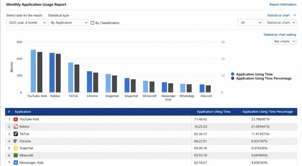Open the report date dropdown
Image resolution: width=302 pixels, height=166 pixels.
click(26, 23)
